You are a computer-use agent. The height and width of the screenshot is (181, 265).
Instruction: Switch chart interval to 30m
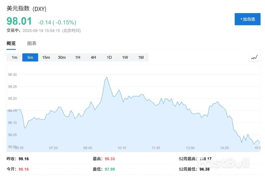coord(62,57)
